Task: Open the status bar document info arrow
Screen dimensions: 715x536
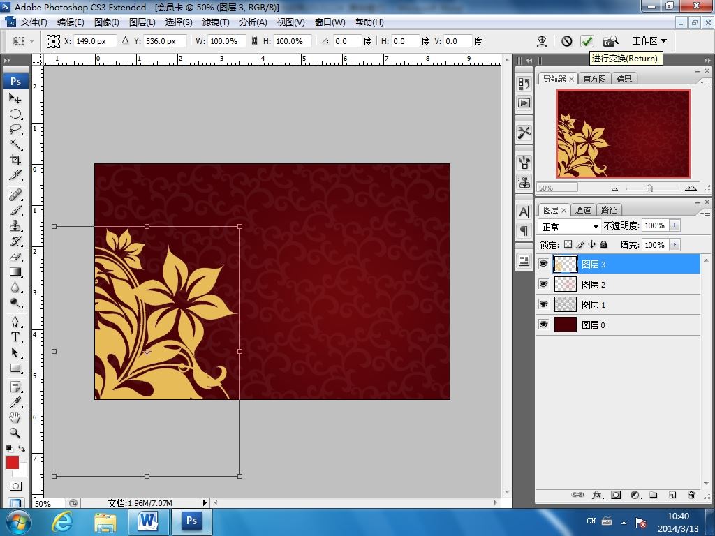Action: tap(205, 502)
